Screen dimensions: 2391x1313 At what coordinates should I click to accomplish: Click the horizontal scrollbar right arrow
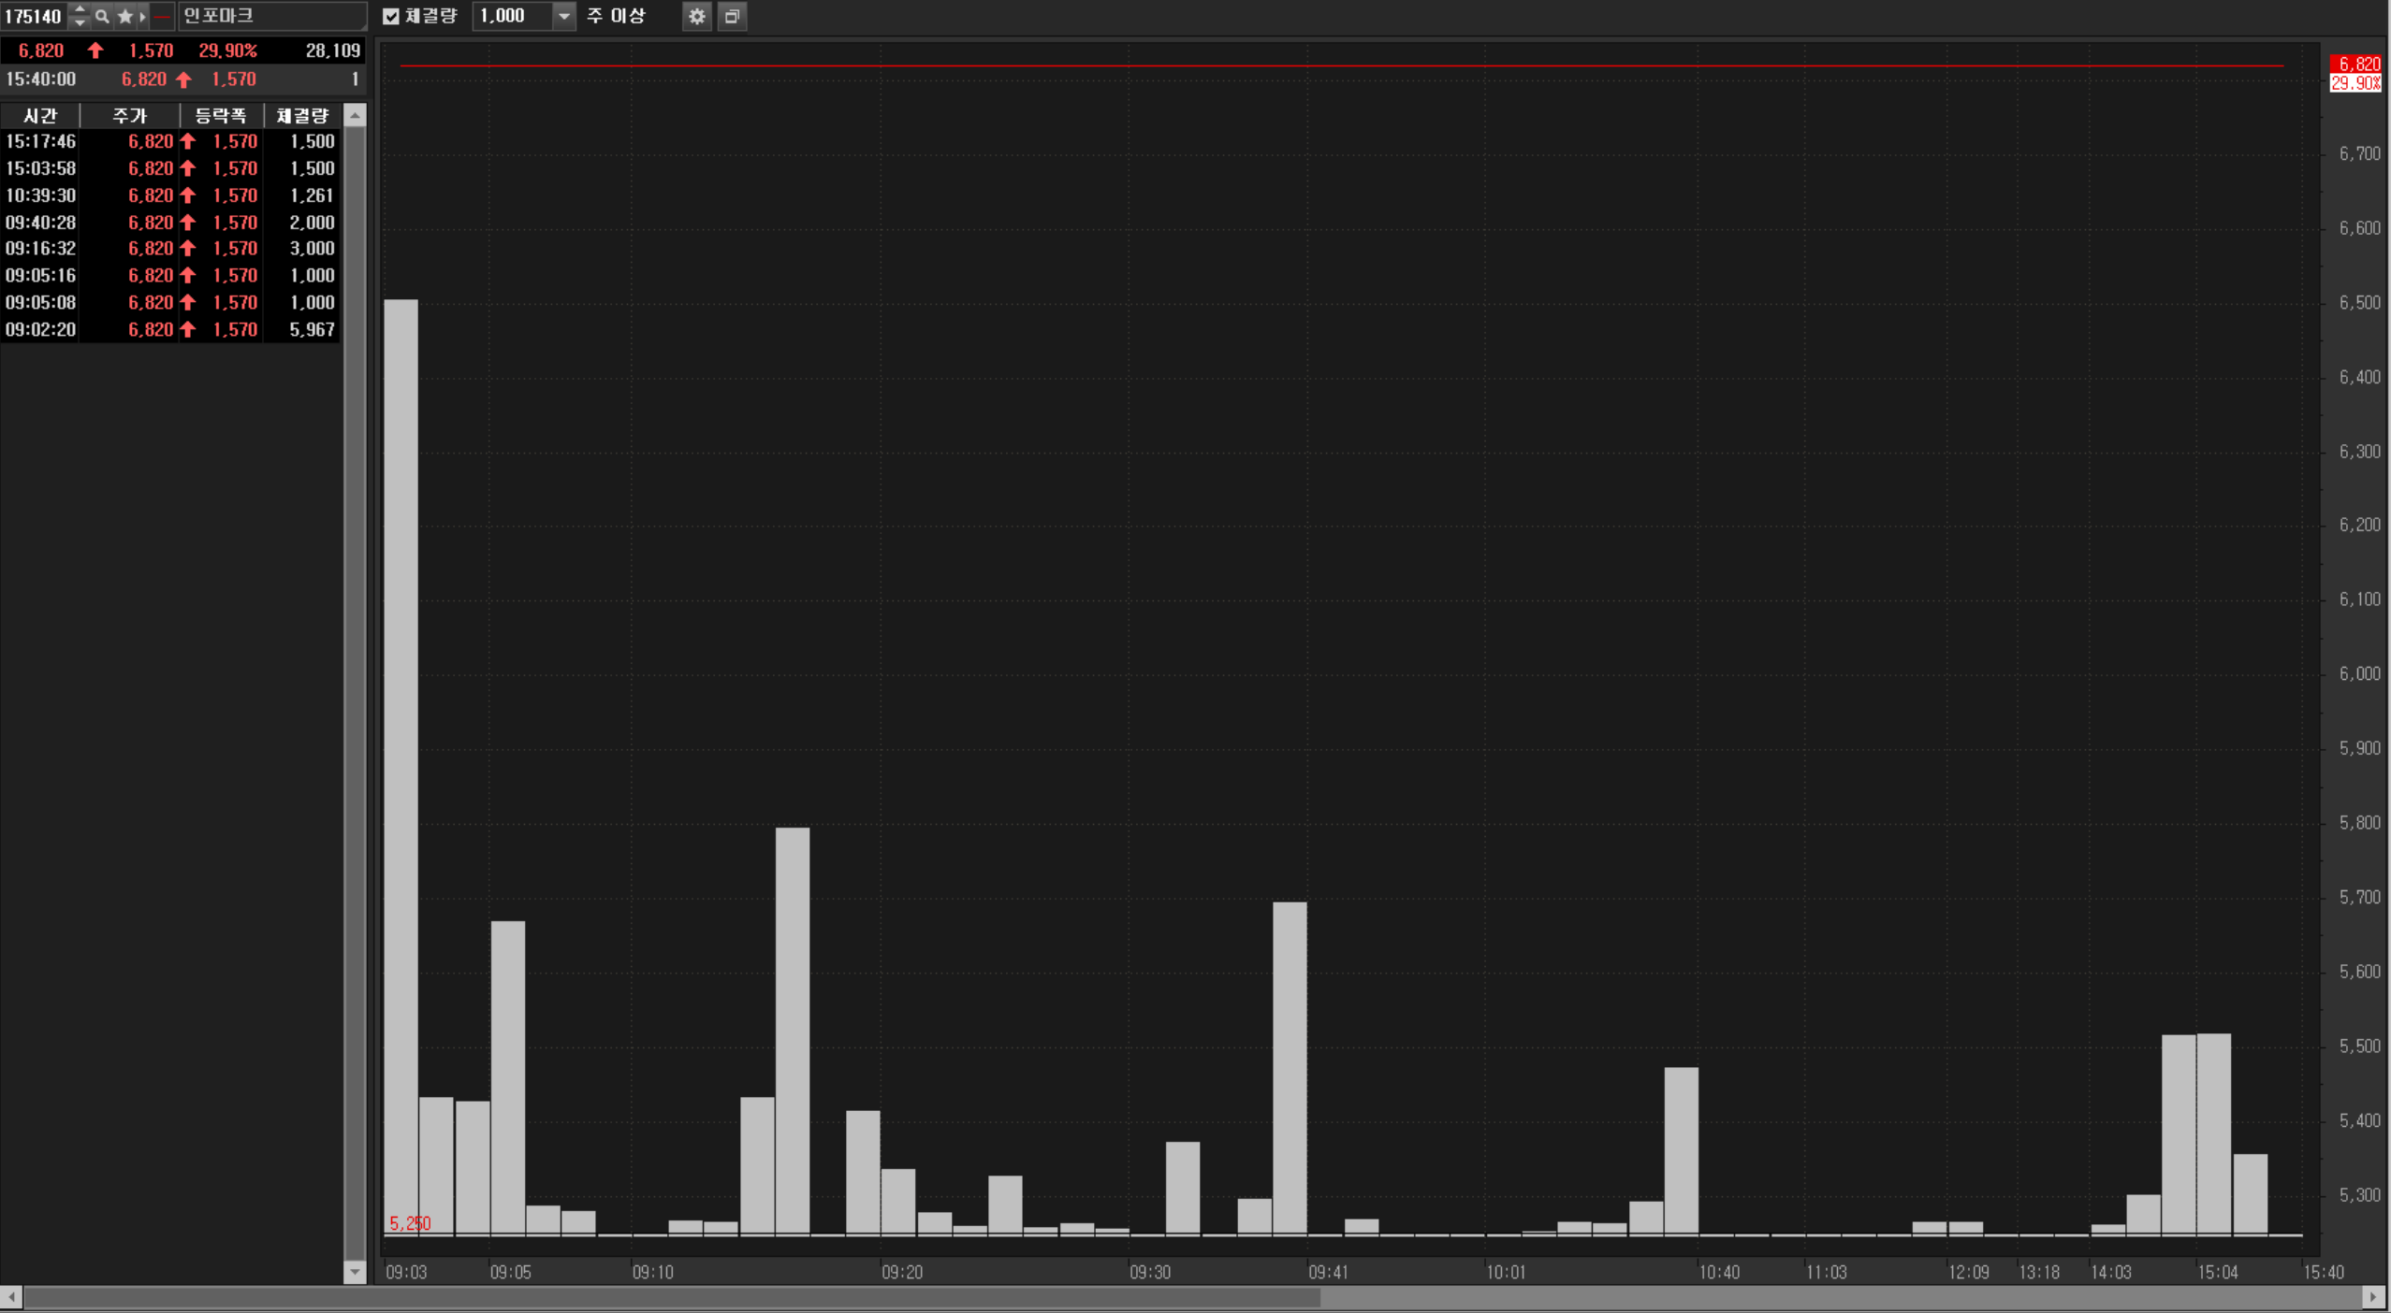pos(2372,1298)
